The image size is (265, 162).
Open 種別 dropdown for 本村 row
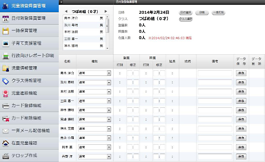coord(109,92)
